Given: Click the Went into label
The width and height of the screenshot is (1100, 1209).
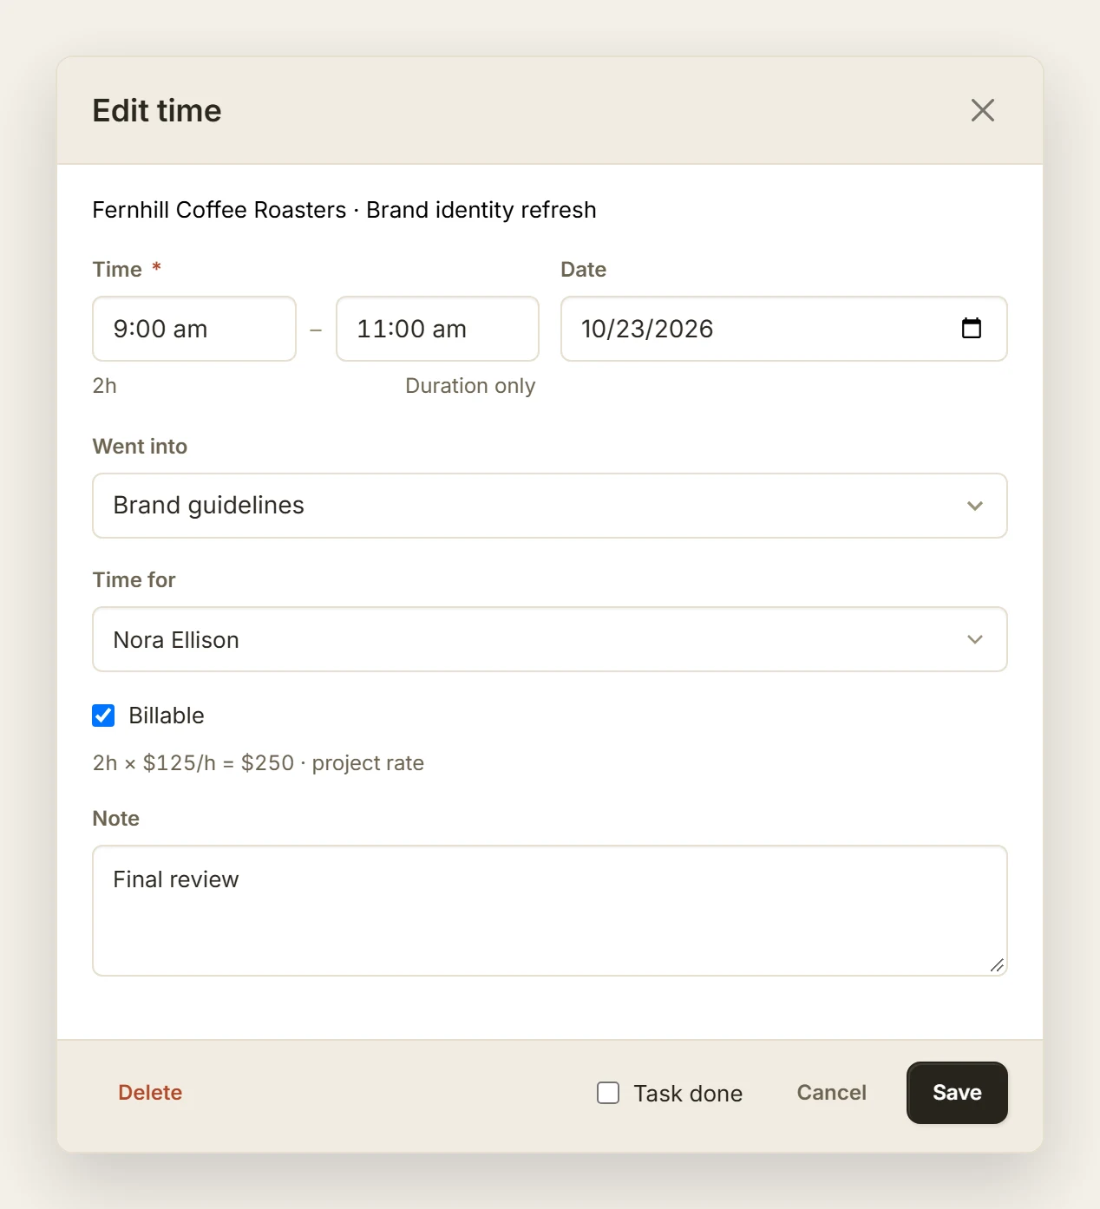Looking at the screenshot, I should coord(140,447).
